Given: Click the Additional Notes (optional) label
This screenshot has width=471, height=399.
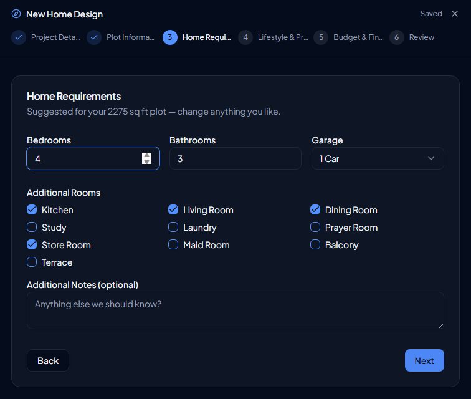Looking at the screenshot, I should (x=83, y=285).
